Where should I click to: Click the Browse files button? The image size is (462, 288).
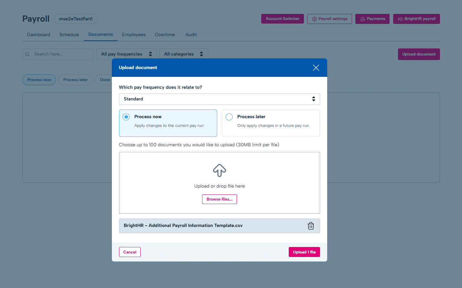[220, 199]
